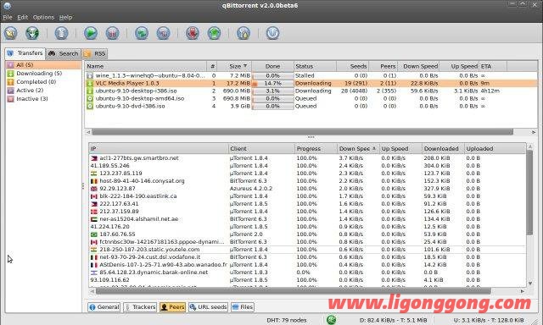Click the green connection status icon in status bar
Viewport: 543px width, 325px height.
tap(332, 320)
